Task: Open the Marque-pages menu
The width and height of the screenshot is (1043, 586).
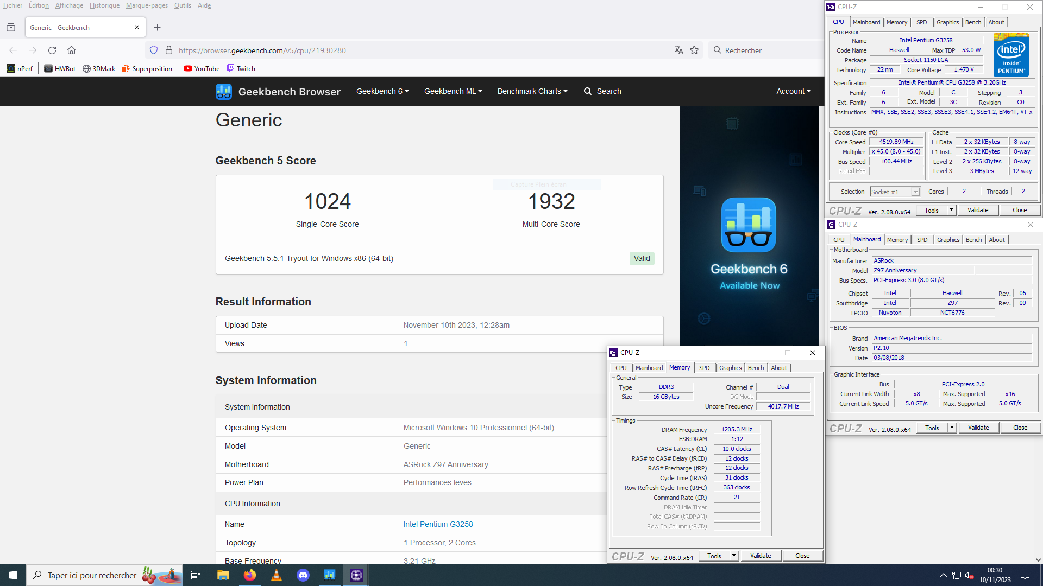Action: (x=147, y=5)
